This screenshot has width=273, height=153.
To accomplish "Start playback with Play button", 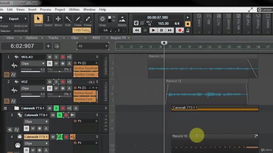I will (153, 30).
